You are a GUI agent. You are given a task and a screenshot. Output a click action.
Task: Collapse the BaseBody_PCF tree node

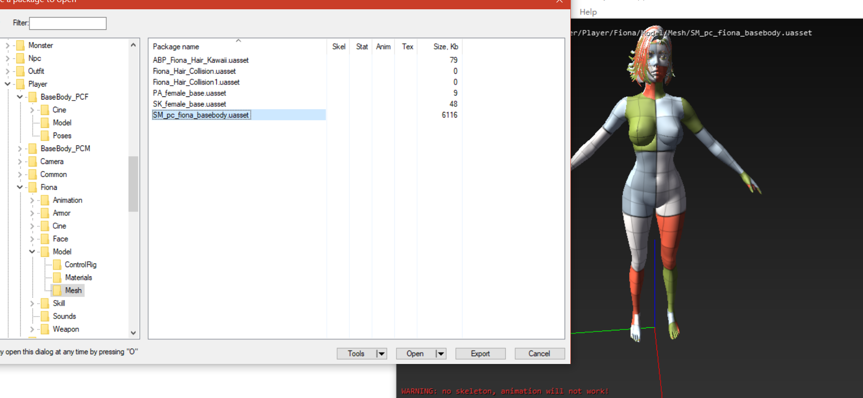pyautogui.click(x=20, y=97)
